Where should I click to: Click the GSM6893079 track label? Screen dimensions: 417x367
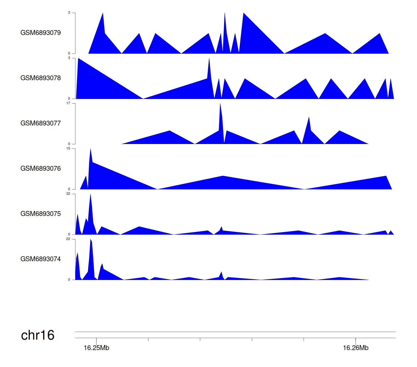click(41, 33)
